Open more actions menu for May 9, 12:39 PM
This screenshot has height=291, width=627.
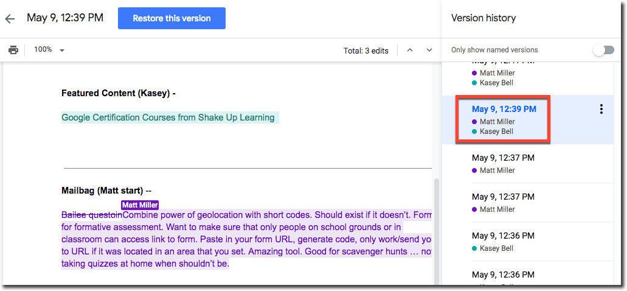[601, 109]
